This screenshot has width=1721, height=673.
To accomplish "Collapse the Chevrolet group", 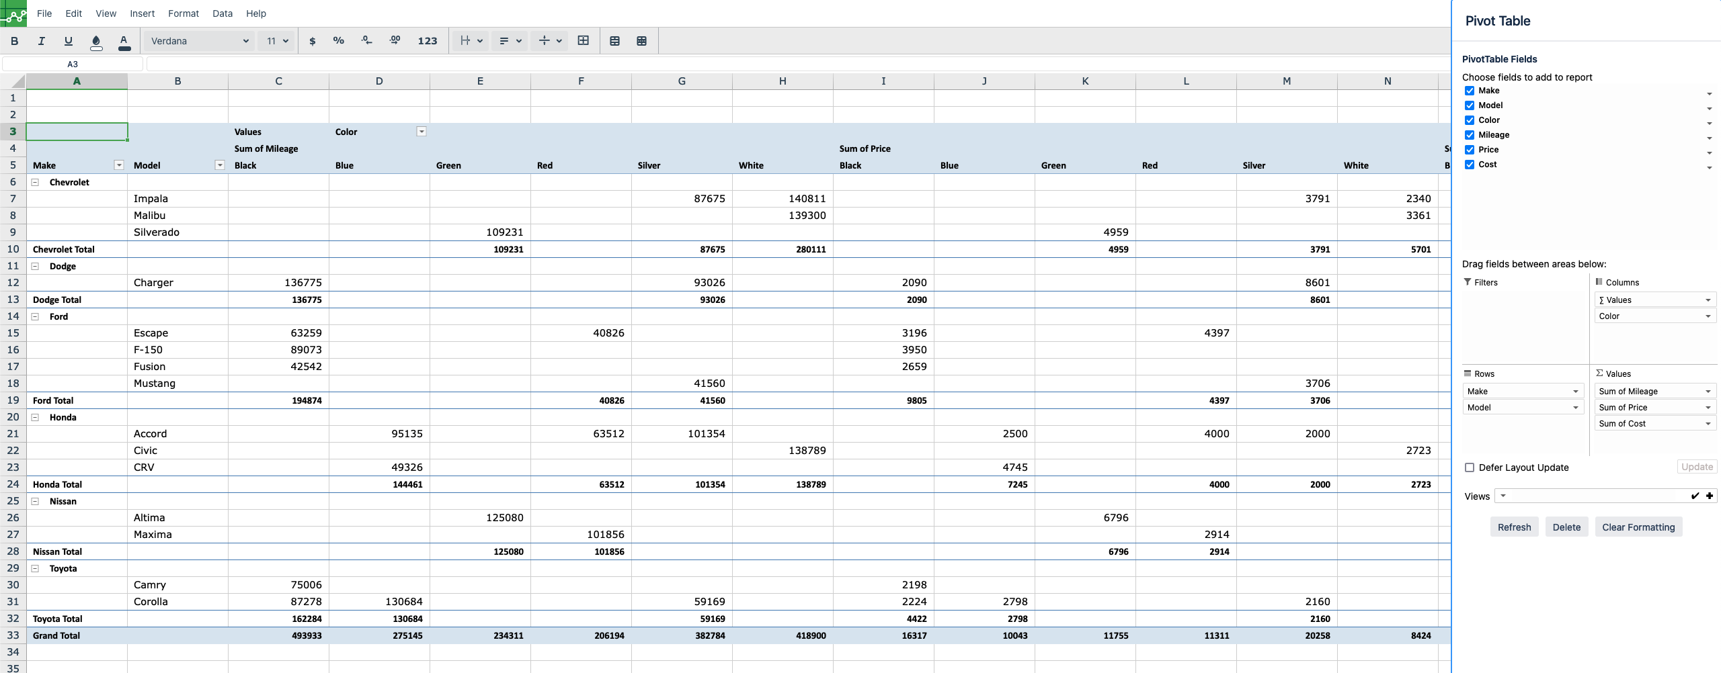I will coord(36,183).
